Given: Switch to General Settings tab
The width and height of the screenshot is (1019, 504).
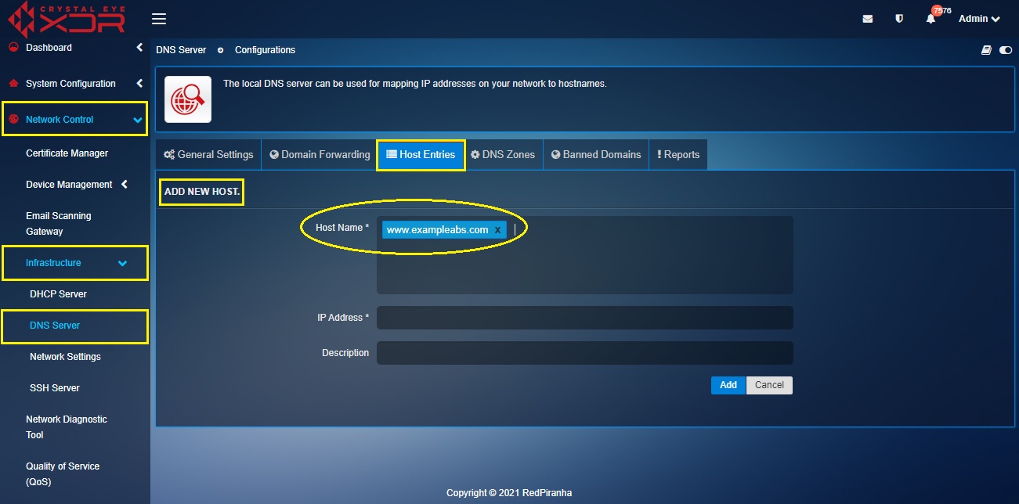Looking at the screenshot, I should click(208, 155).
